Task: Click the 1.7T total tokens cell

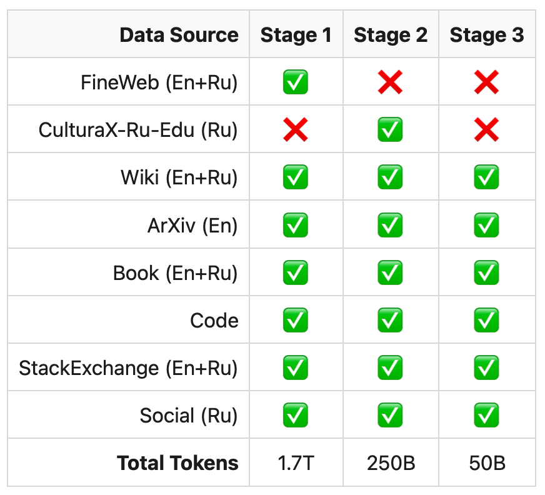Action: (296, 463)
